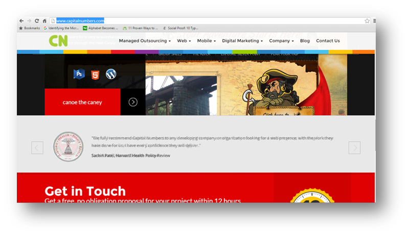Viewport: 409px width, 236px height.
Task: Click the red 'canoe the caney' button
Action: (82, 102)
